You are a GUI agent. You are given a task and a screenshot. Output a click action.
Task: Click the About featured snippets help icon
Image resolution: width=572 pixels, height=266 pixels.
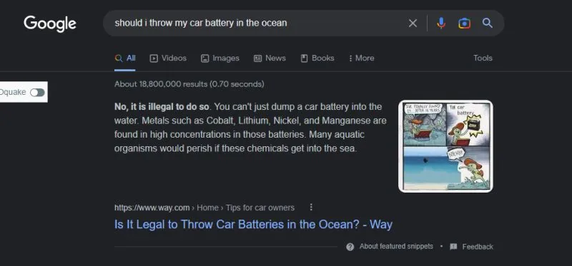350,247
